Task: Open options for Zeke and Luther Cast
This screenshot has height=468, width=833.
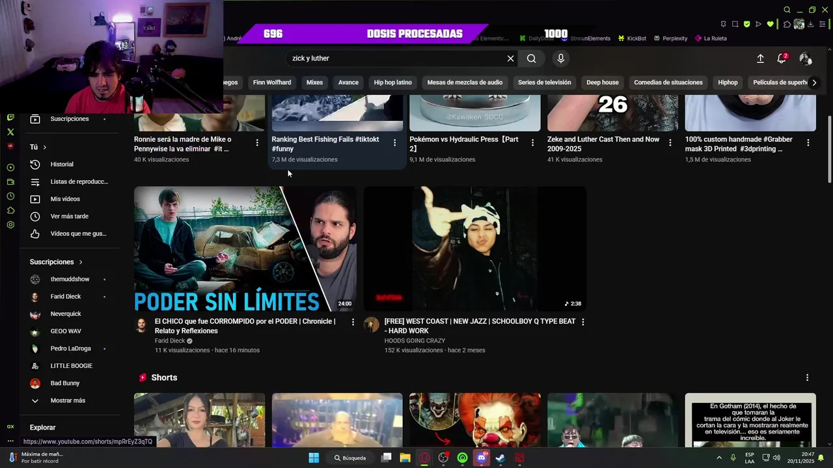Action: pos(670,142)
